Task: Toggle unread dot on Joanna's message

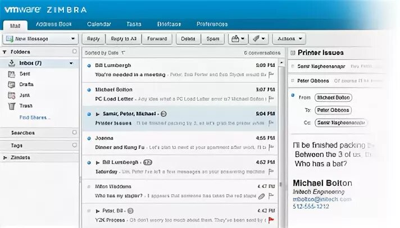Action: [89, 139]
